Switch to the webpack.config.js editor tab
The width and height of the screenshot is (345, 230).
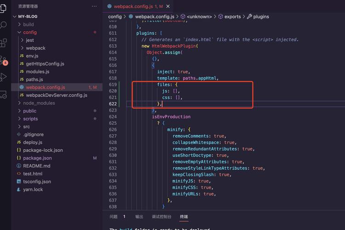pos(138,6)
